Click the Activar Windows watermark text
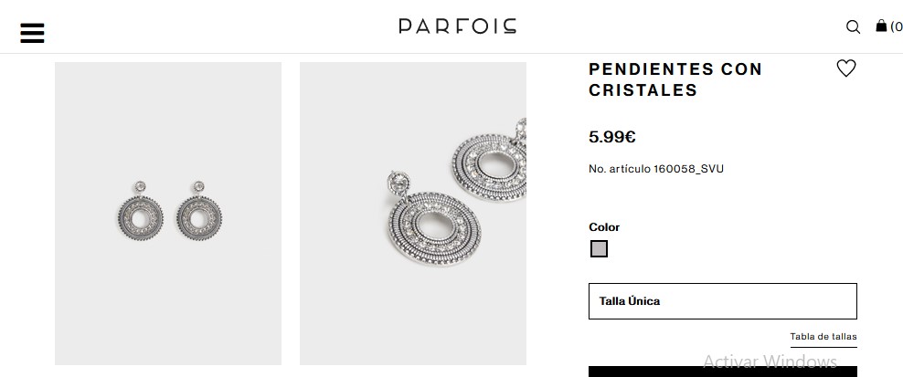This screenshot has height=377, width=903. click(770, 361)
